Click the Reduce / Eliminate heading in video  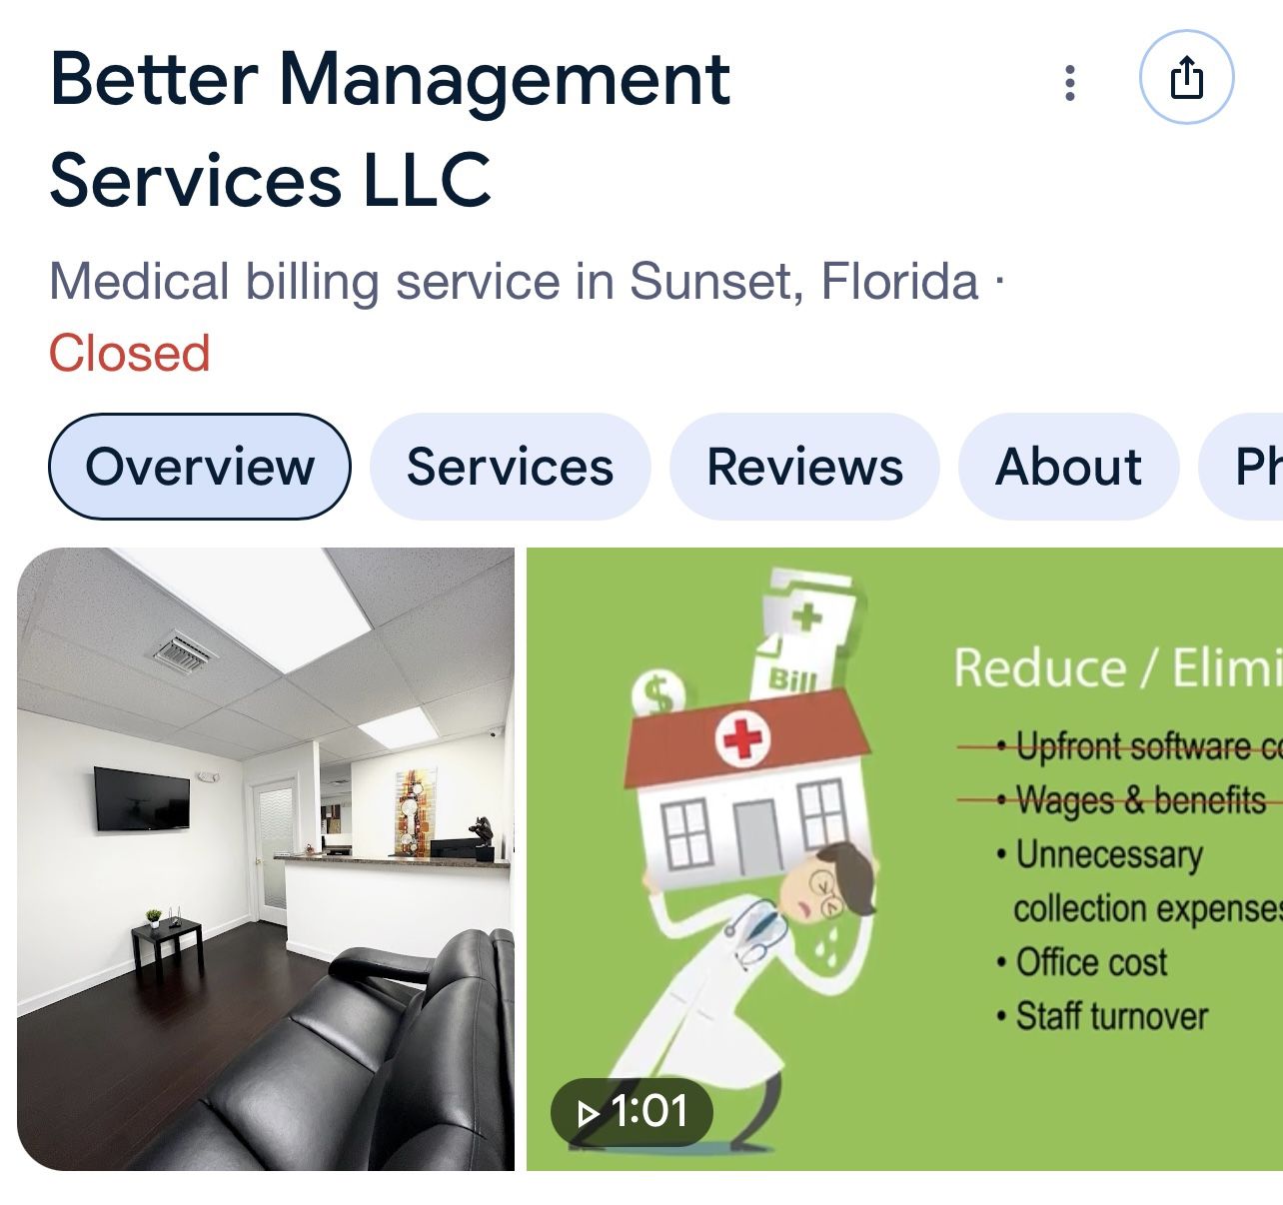[1117, 667]
